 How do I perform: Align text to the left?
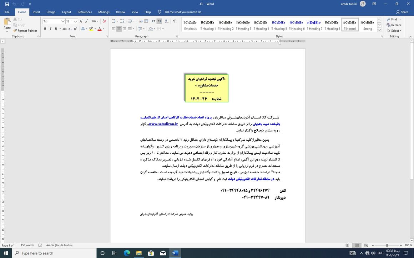(113, 29)
